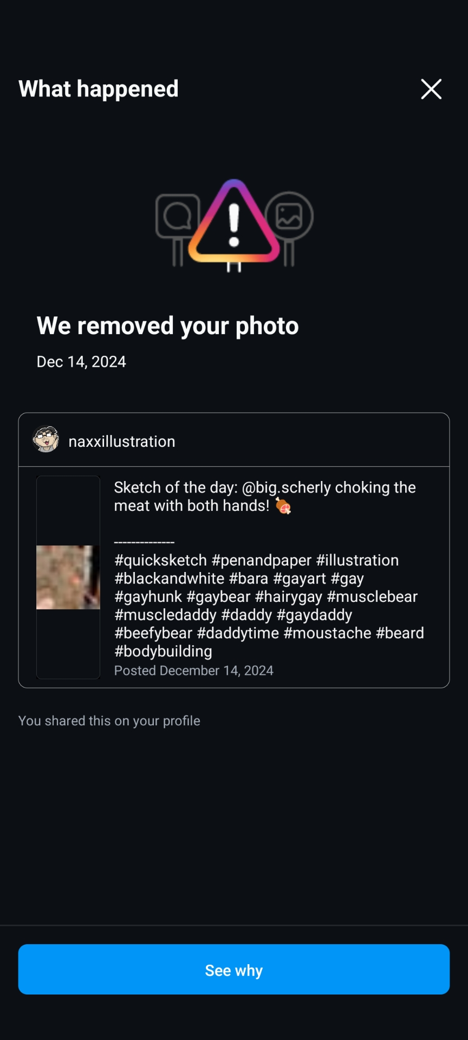Tap the #bodybuilding hashtag
468x1040 pixels.
tap(163, 651)
